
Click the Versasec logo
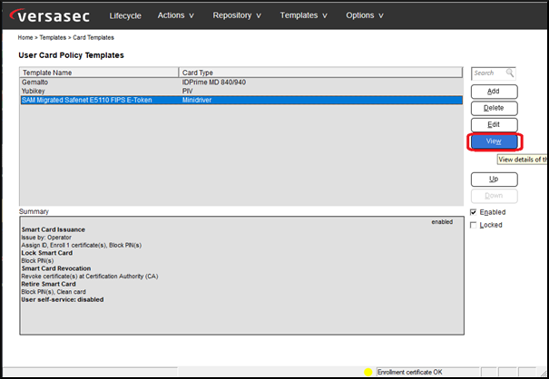(50, 15)
